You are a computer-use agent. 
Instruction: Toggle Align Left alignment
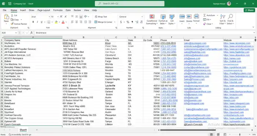[x=72, y=22]
